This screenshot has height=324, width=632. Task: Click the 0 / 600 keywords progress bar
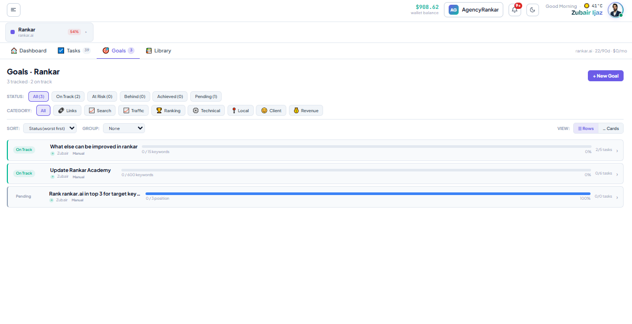tap(356, 170)
